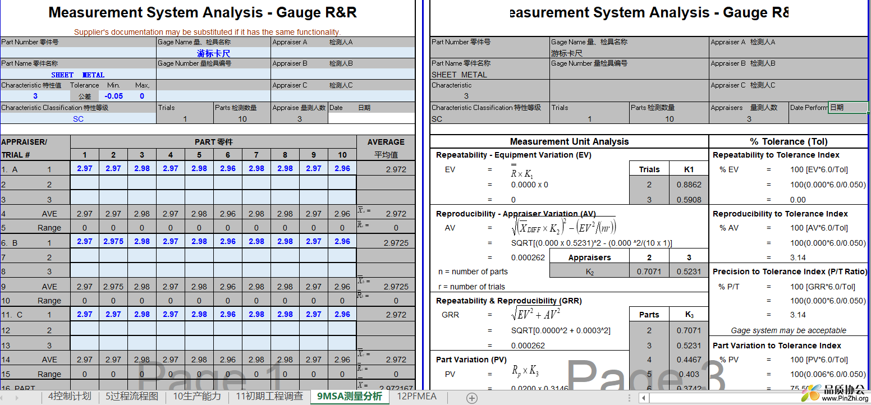Select the gauge name cell 游标卡尺 on Page 1
Image resolution: width=871 pixels, height=405 pixels.
pos(213,53)
